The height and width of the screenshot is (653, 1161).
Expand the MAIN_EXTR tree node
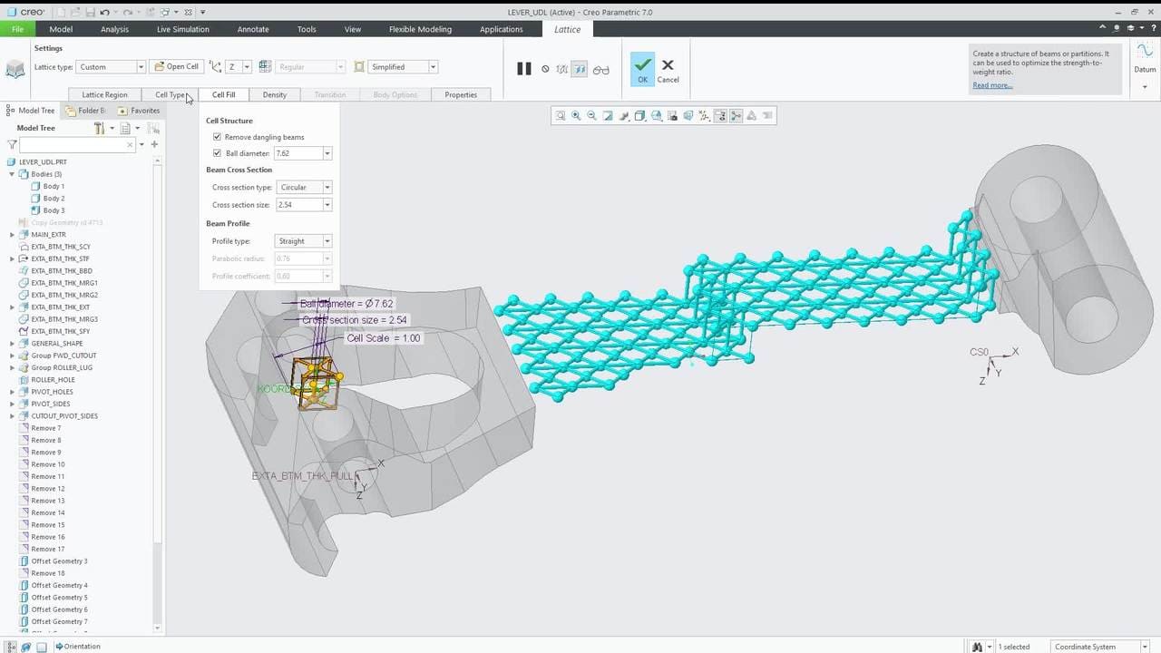(12, 235)
